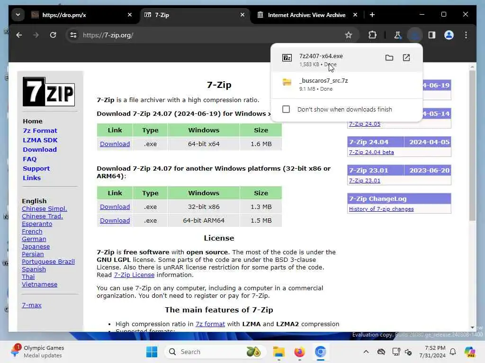Open Copilot preview icon in taskbar
This screenshot has height=363, width=485.
pos(470,352)
